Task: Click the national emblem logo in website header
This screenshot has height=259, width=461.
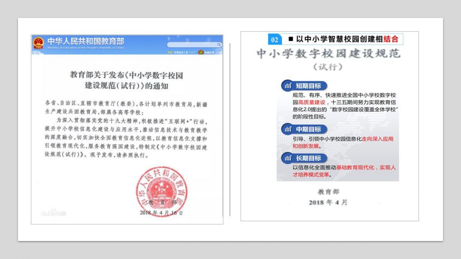Action: pos(38,43)
